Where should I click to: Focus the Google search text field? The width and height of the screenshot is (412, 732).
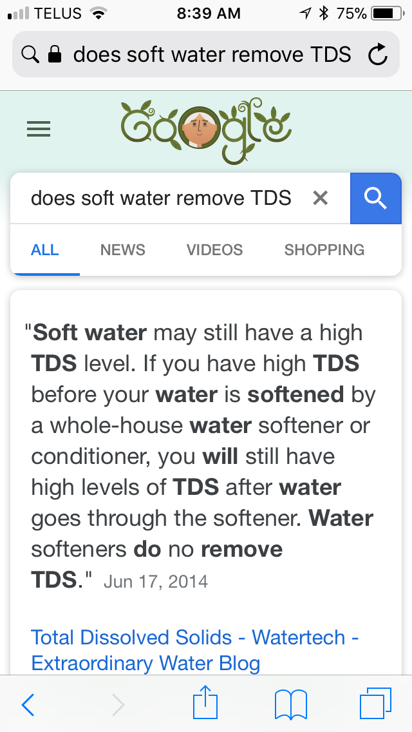click(x=161, y=198)
